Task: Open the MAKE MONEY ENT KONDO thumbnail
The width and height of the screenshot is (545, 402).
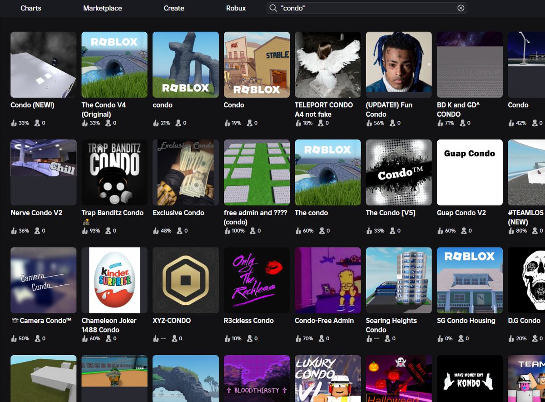Action: pos(470,378)
